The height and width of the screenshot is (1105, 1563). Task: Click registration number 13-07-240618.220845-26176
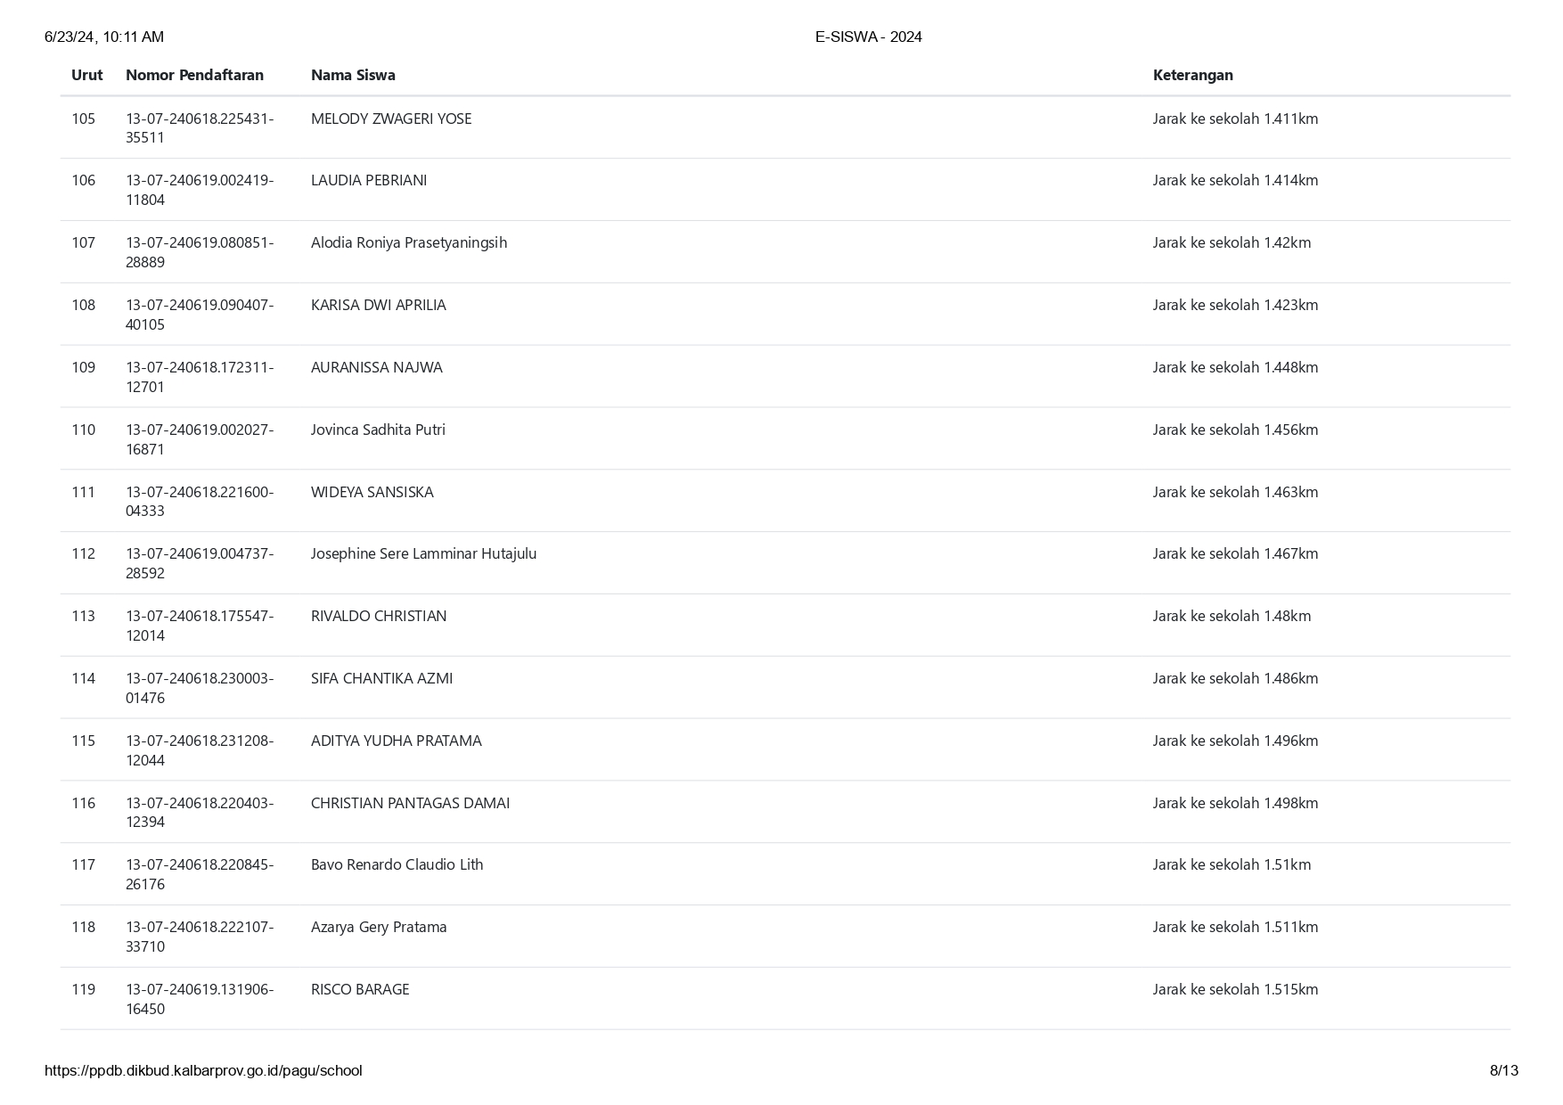tap(200, 874)
